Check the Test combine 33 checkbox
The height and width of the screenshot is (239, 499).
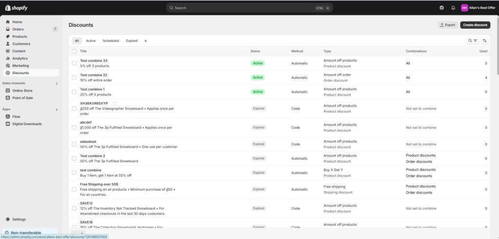pyautogui.click(x=74, y=63)
